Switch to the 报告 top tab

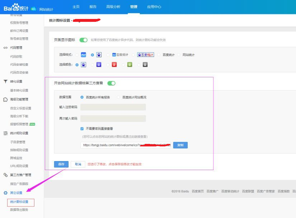coord(93,7)
